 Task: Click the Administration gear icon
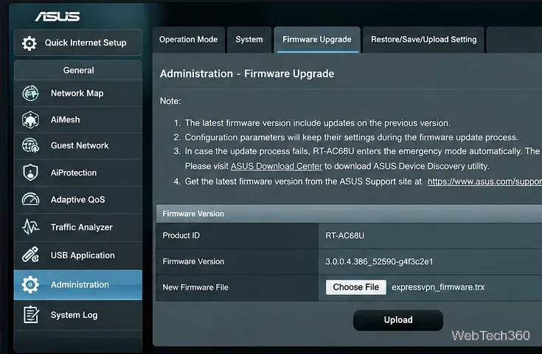[30, 285]
